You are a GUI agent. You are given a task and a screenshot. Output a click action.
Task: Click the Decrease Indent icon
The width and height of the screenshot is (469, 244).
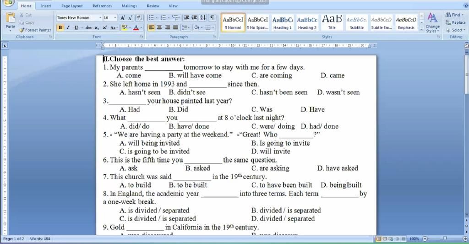click(x=186, y=18)
